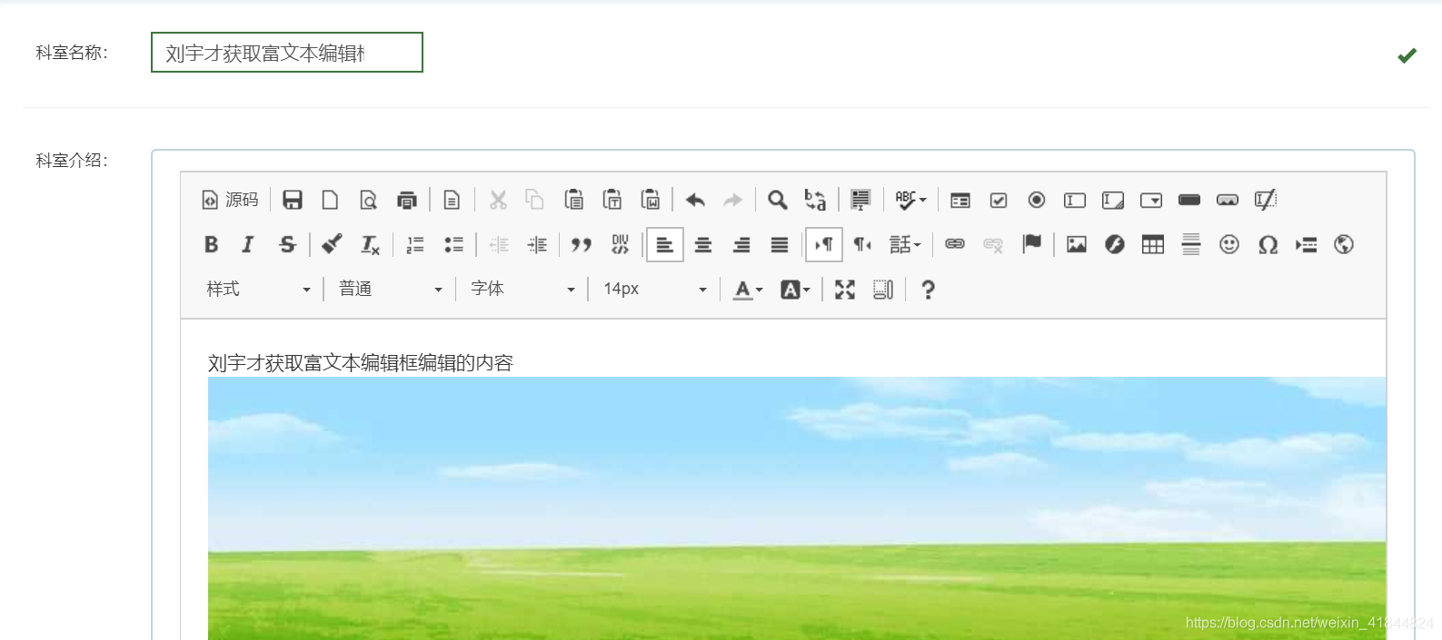Set text direction left to right
Screen dimensions: 1442x640
(x=824, y=245)
